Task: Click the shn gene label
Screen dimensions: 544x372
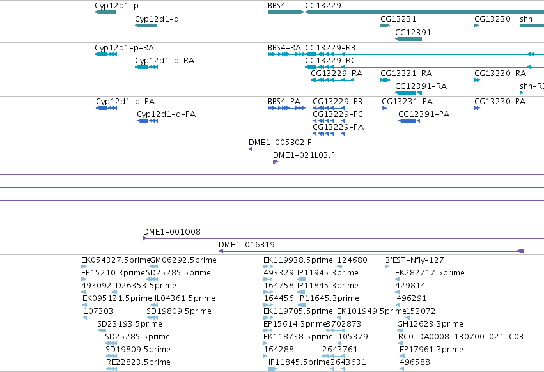Action: pyautogui.click(x=526, y=19)
